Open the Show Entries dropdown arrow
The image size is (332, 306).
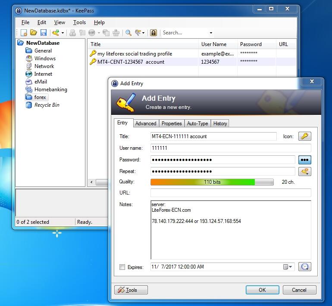point(143,33)
